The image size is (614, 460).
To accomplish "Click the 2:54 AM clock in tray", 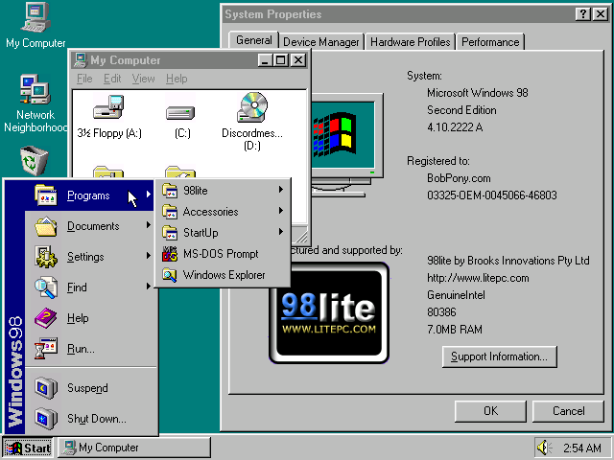I will point(582,448).
